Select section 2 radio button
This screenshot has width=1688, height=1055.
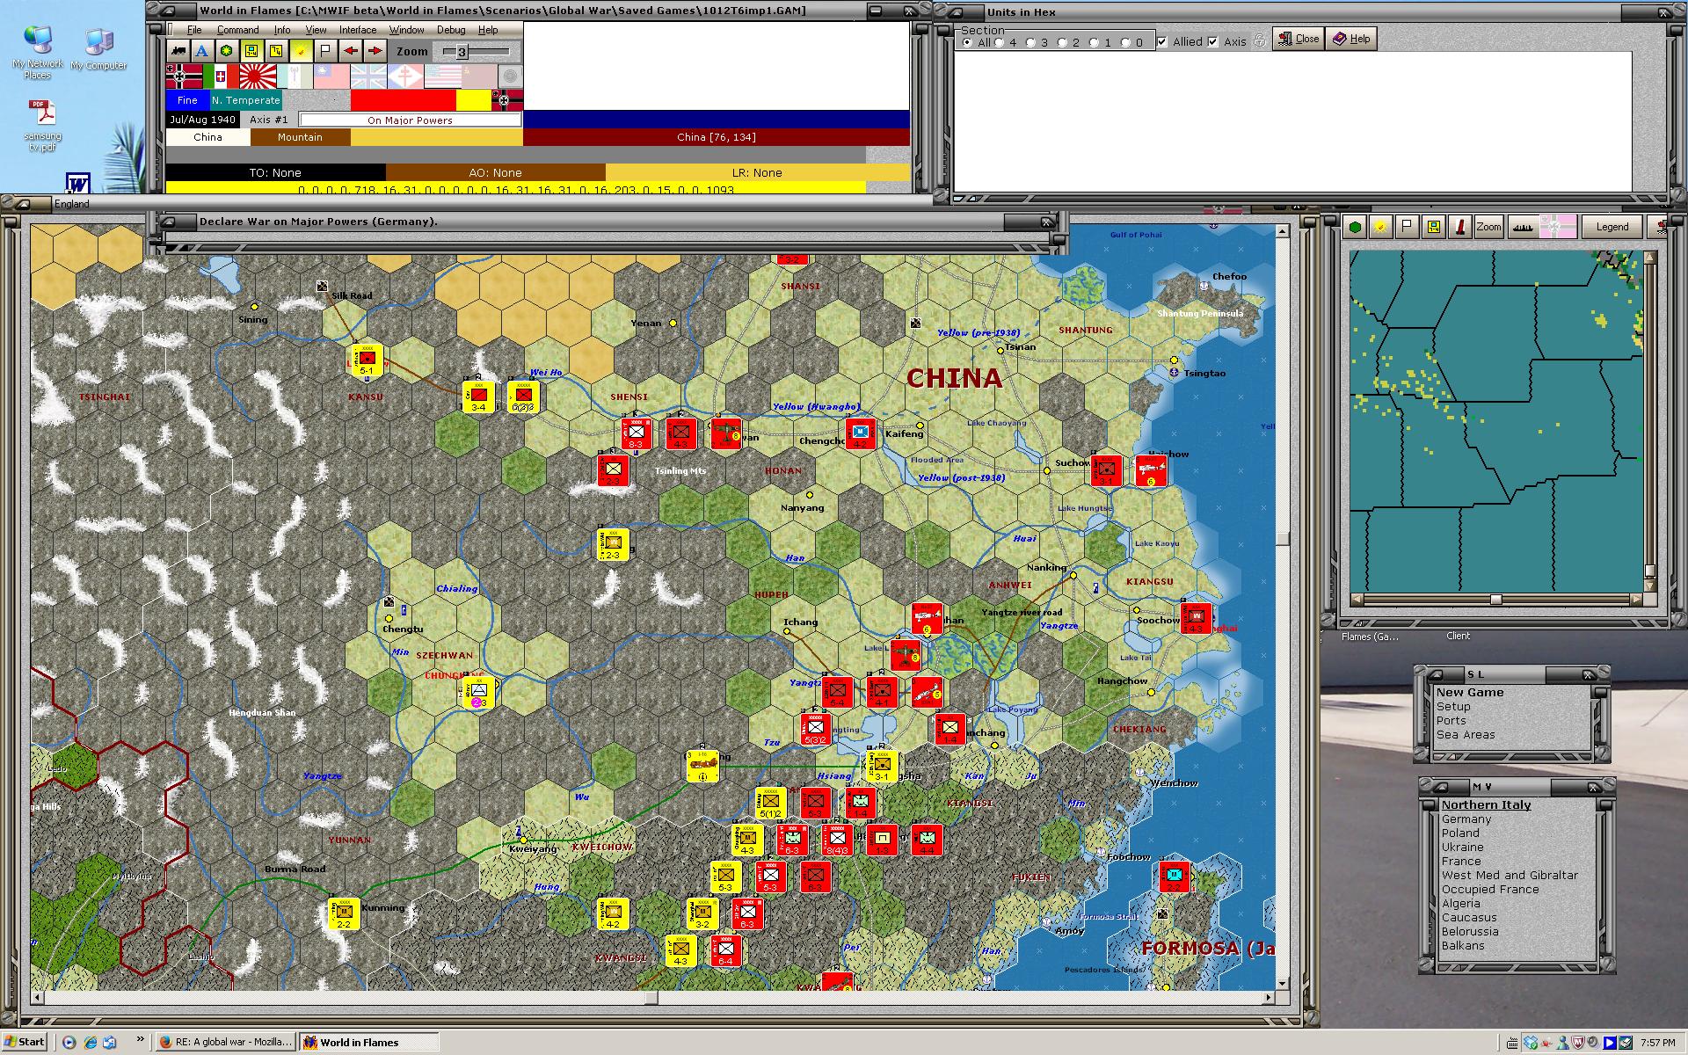coord(1062,42)
